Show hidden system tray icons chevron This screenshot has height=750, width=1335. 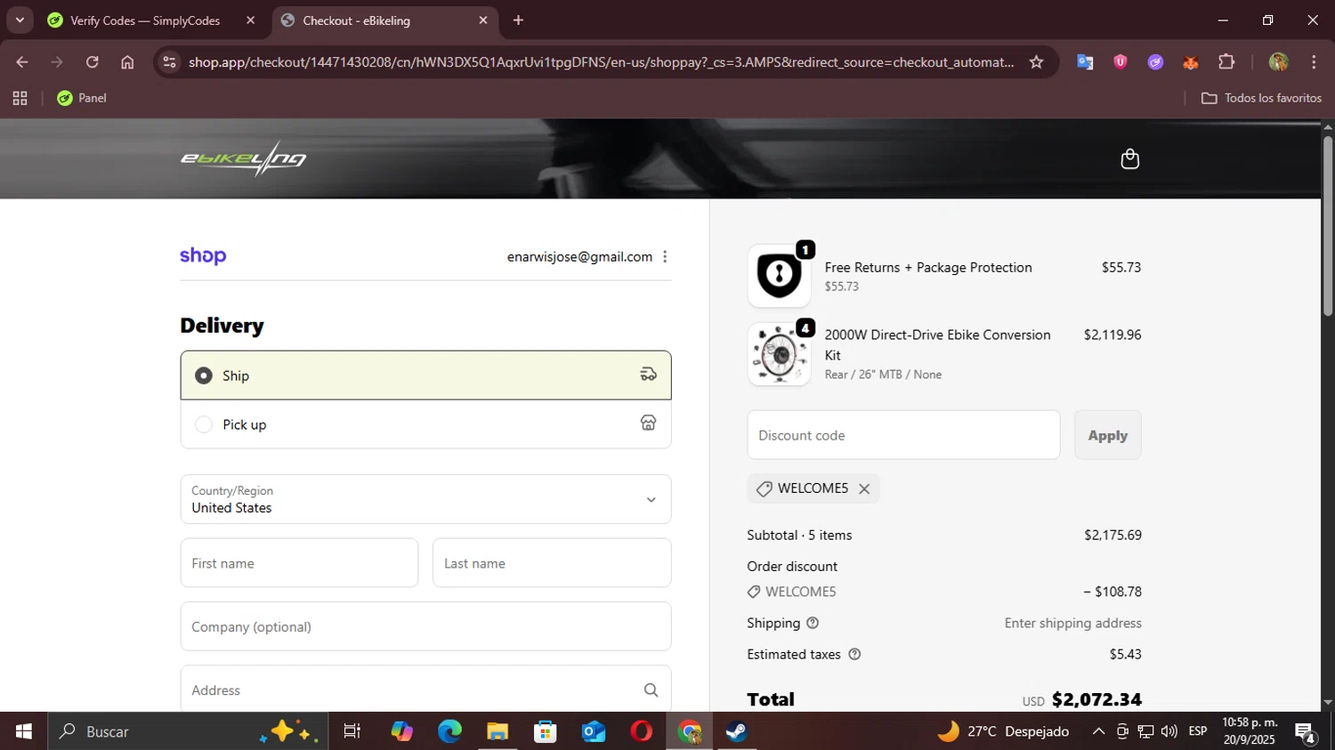pos(1098,731)
